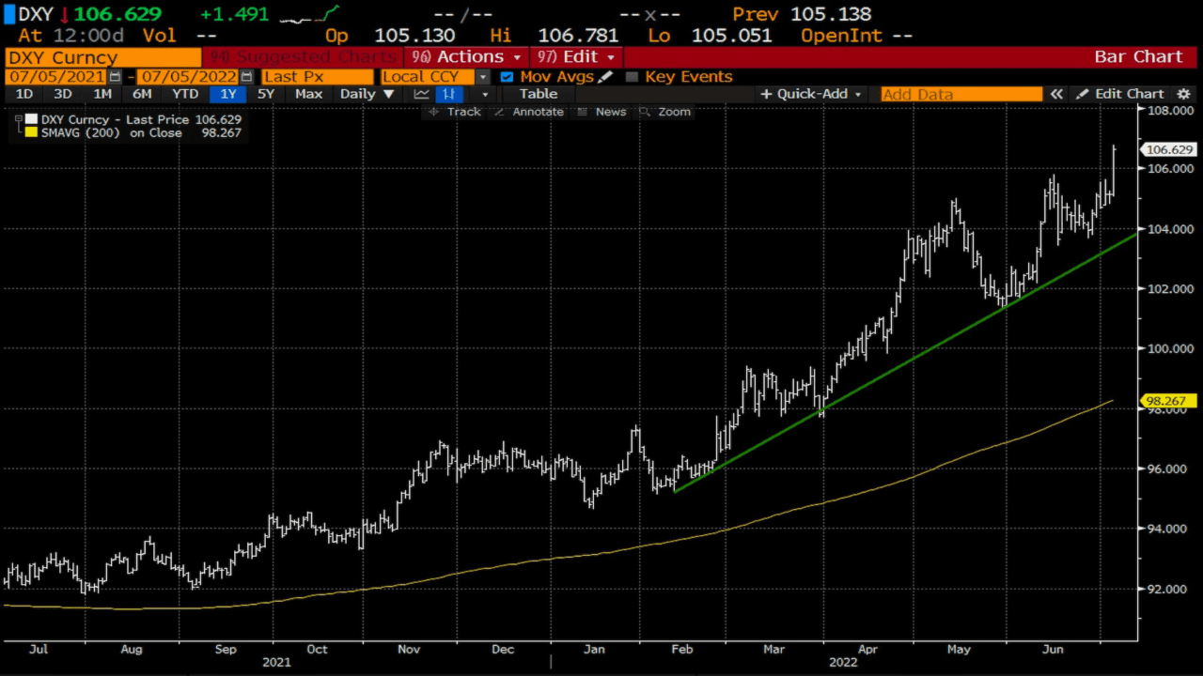The image size is (1203, 676).
Task: Collapse the DXY Curncy legend tree
Action: 18,120
